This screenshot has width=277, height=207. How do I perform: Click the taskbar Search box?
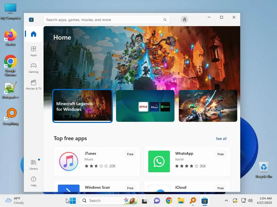click(109, 201)
